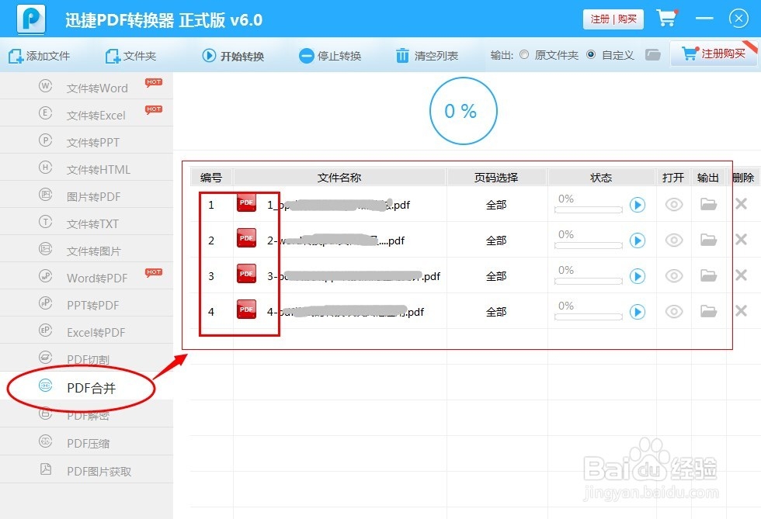Choose 文件转TXT in the sidebar
761x519 pixels.
[86, 223]
